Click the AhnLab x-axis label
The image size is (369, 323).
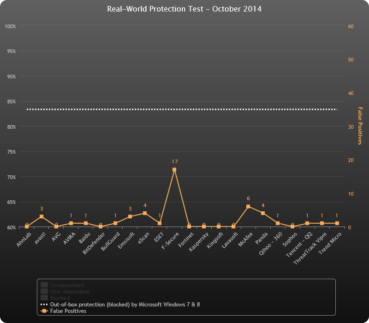coord(24,239)
